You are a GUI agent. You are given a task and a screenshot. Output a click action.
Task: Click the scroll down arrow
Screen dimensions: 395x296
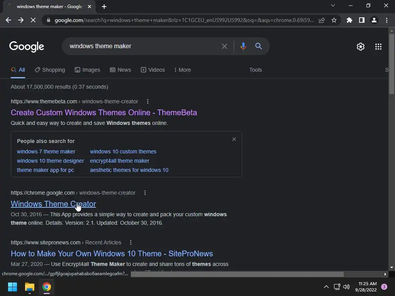click(x=392, y=267)
